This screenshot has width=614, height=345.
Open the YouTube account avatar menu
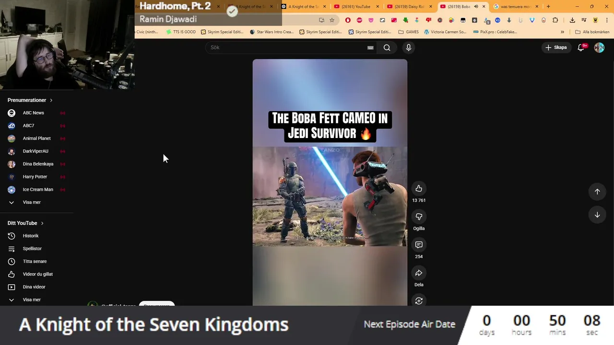(x=599, y=47)
